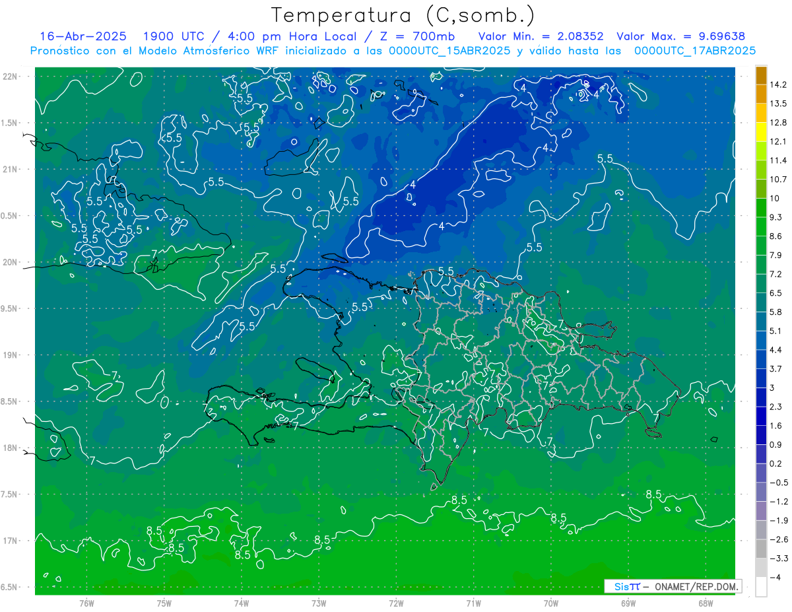Click the '18N' latitude axis label
The height and width of the screenshot is (612, 792).
11,448
